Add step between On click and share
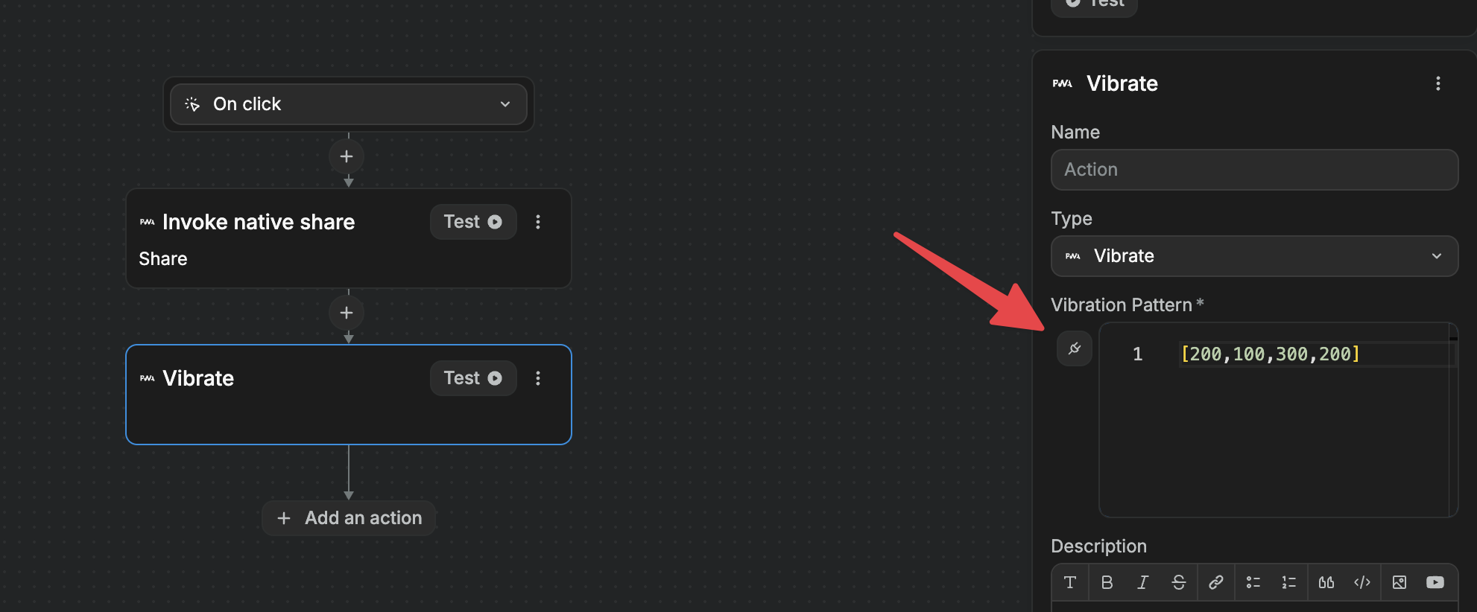This screenshot has height=612, width=1477. (347, 156)
